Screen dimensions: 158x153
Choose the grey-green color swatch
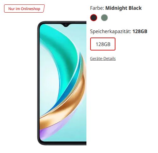[104, 18]
